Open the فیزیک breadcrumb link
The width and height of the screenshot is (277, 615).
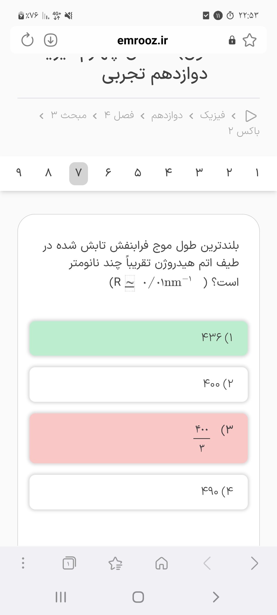tap(212, 115)
